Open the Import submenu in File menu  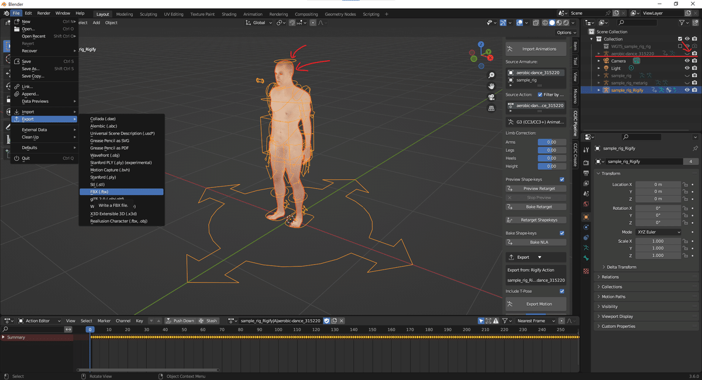coord(44,112)
